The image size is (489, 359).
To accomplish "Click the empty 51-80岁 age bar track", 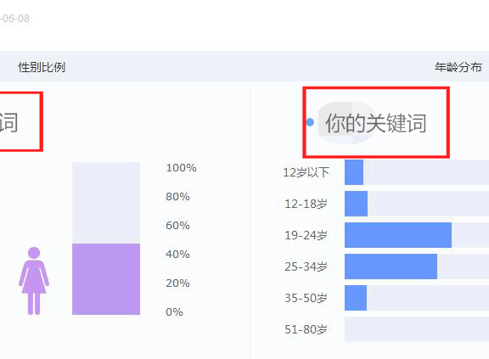I will point(417,329).
